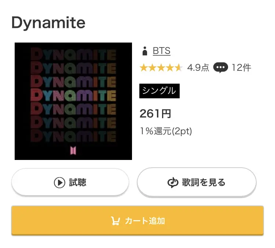Open the BTS artist link
Screen dimensions: 275x248
coord(162,51)
